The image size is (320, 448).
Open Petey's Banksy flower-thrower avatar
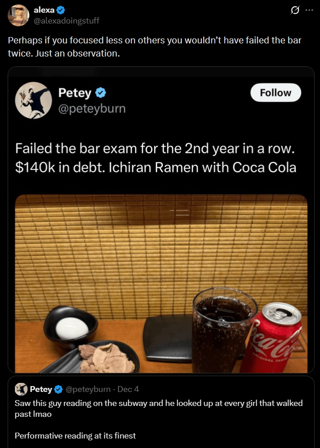coord(33,100)
